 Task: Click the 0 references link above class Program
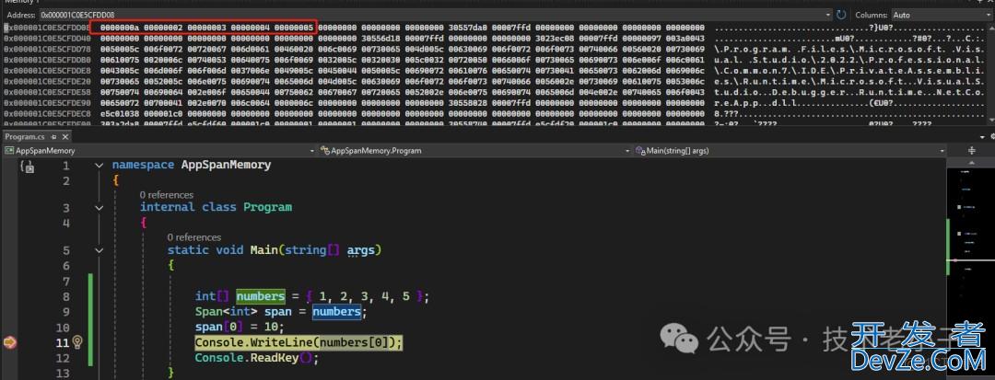(x=167, y=195)
